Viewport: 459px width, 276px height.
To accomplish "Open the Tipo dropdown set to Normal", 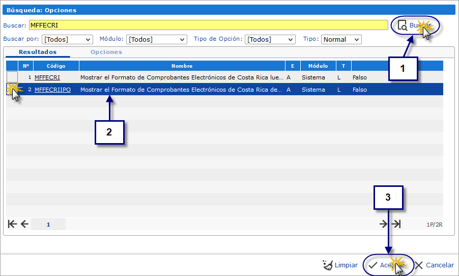I will coord(341,39).
